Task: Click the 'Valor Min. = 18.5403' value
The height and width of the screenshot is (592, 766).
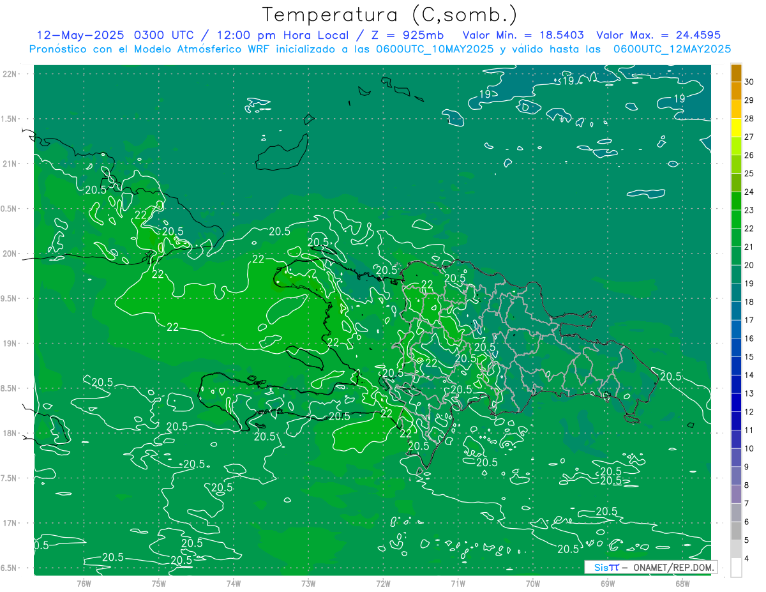Action: click(525, 35)
